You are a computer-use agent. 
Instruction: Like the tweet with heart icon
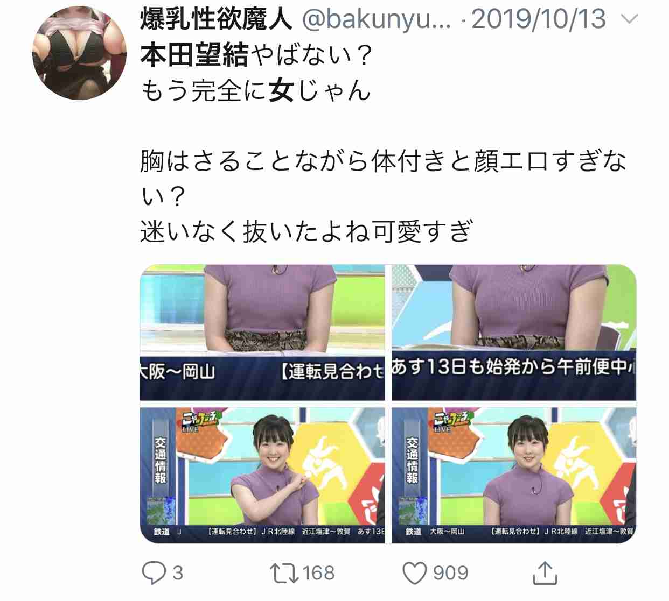coord(415,573)
